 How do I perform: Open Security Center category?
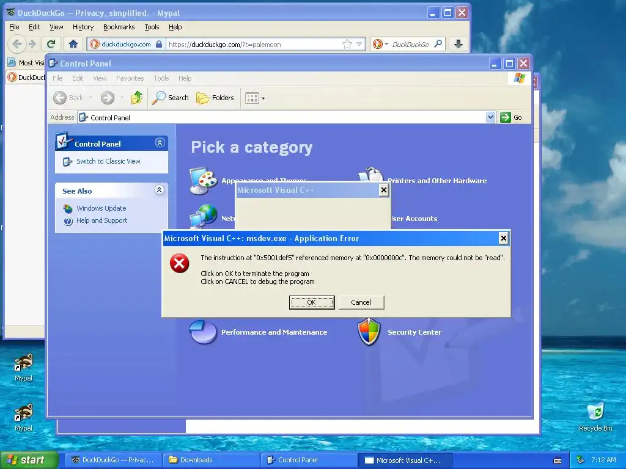point(414,332)
